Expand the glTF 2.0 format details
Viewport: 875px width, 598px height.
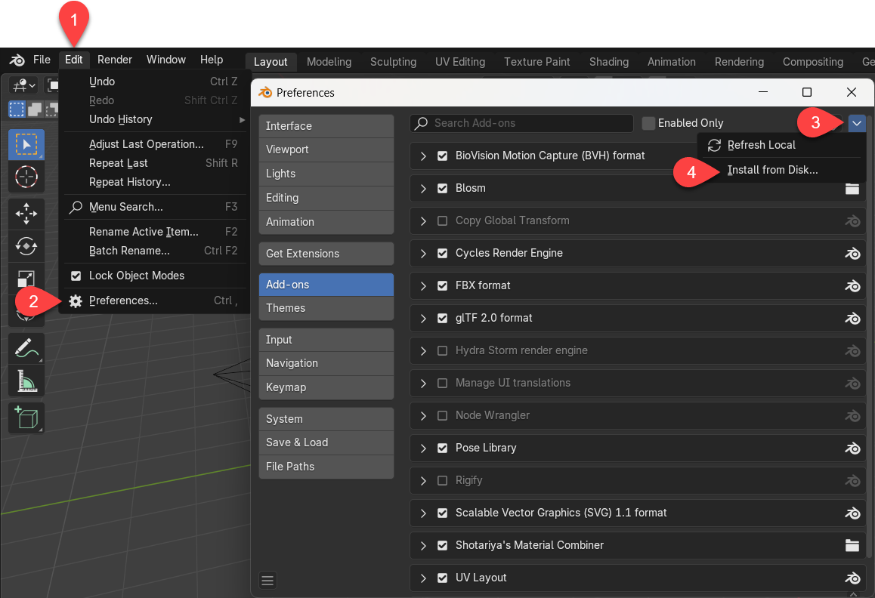pyautogui.click(x=424, y=318)
